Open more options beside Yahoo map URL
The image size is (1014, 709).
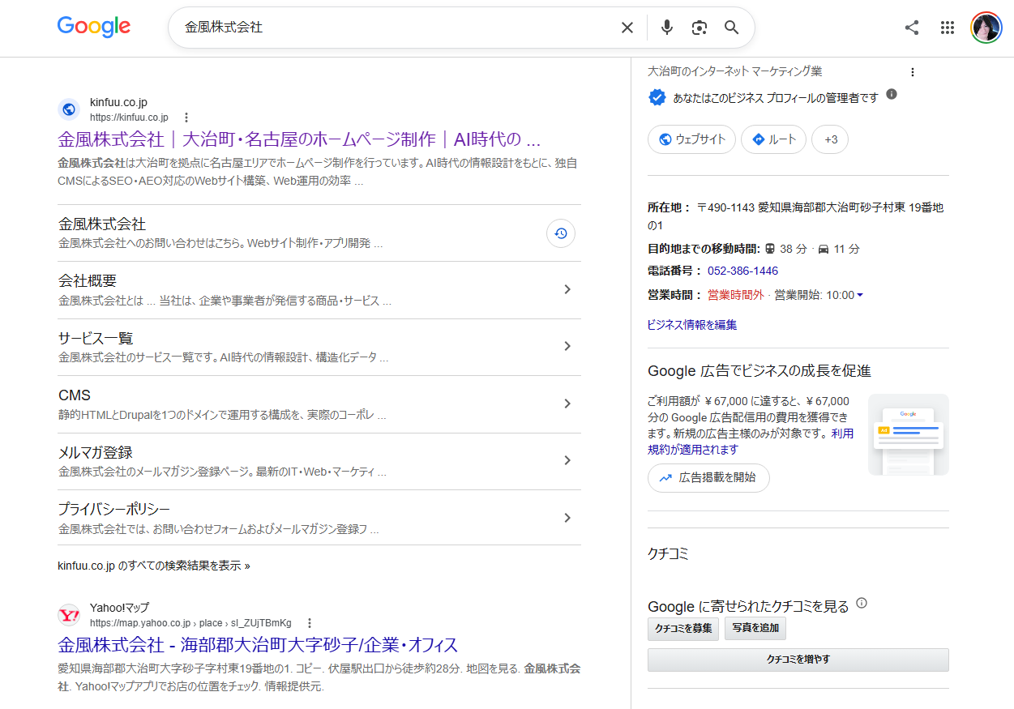[x=309, y=623]
